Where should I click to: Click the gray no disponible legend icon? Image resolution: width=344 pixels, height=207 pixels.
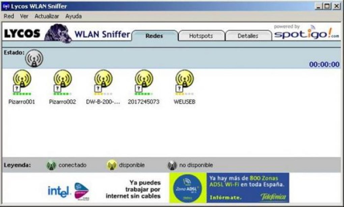point(172,165)
